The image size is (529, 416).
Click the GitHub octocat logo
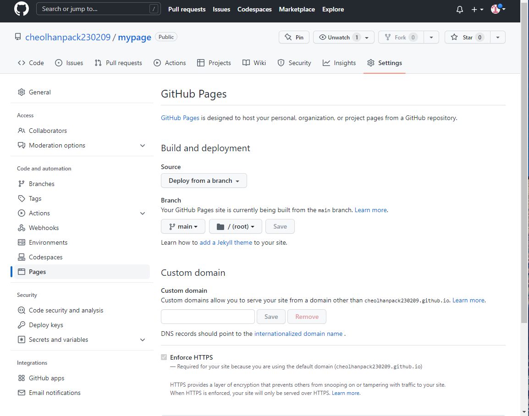[21, 9]
